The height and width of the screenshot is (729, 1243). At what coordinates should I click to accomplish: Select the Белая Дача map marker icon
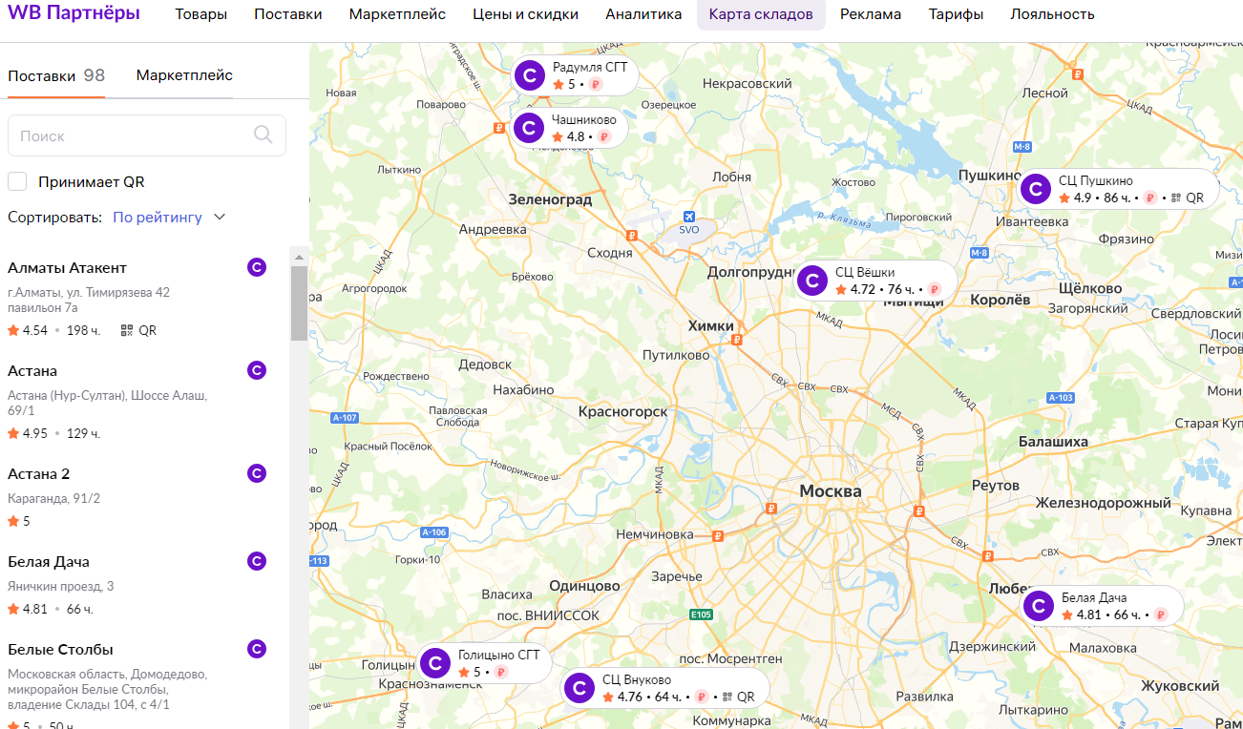1039,606
